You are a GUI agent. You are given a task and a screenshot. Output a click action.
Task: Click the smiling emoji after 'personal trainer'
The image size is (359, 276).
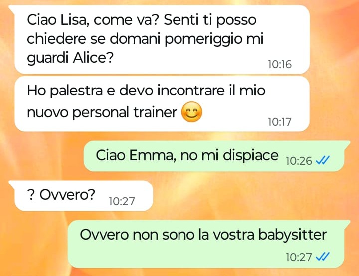(191, 112)
